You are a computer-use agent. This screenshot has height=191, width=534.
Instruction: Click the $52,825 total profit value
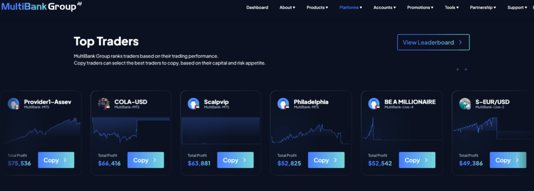point(289,163)
